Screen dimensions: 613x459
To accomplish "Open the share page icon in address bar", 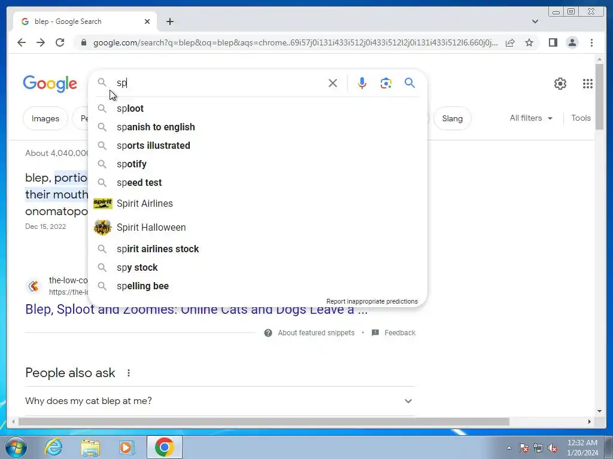I will pyautogui.click(x=510, y=43).
